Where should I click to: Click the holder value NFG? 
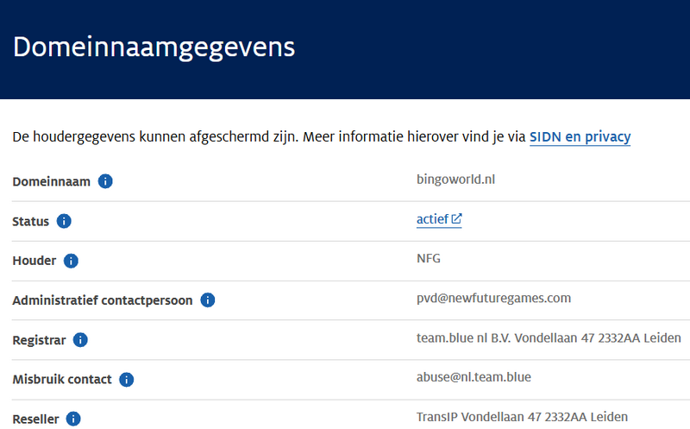pyautogui.click(x=429, y=258)
